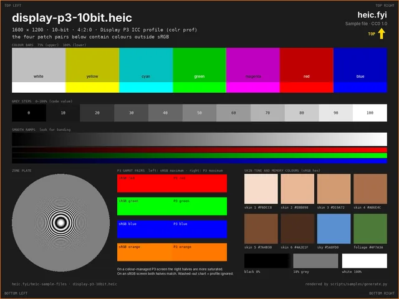Select the 75% magenta colour bar

253,65
